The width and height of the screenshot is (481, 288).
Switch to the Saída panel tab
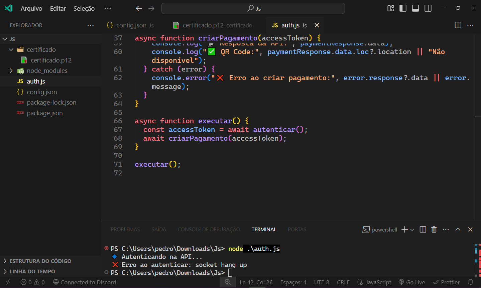click(x=159, y=230)
